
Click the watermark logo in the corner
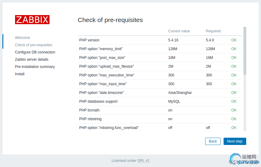pyautogui.click(x=244, y=159)
